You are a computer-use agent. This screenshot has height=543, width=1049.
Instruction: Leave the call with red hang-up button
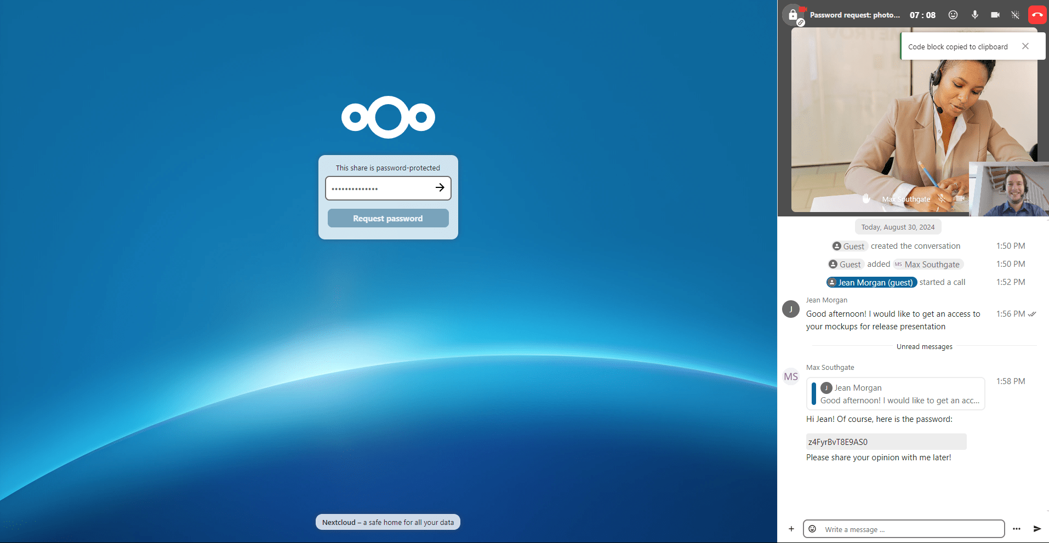(x=1037, y=15)
